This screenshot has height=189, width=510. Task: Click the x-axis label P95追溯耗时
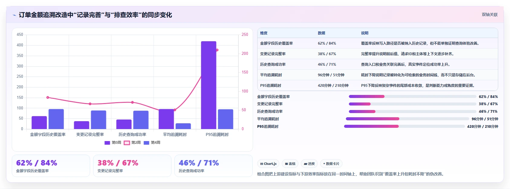tap(217, 134)
